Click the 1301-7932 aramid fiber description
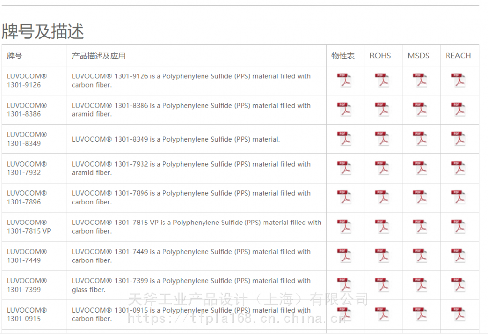The image size is (488, 334). [x=191, y=168]
